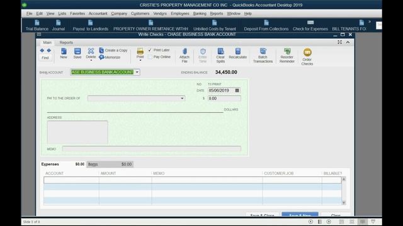Switch to the Items tab
The height and width of the screenshot is (226, 403).
(110, 164)
